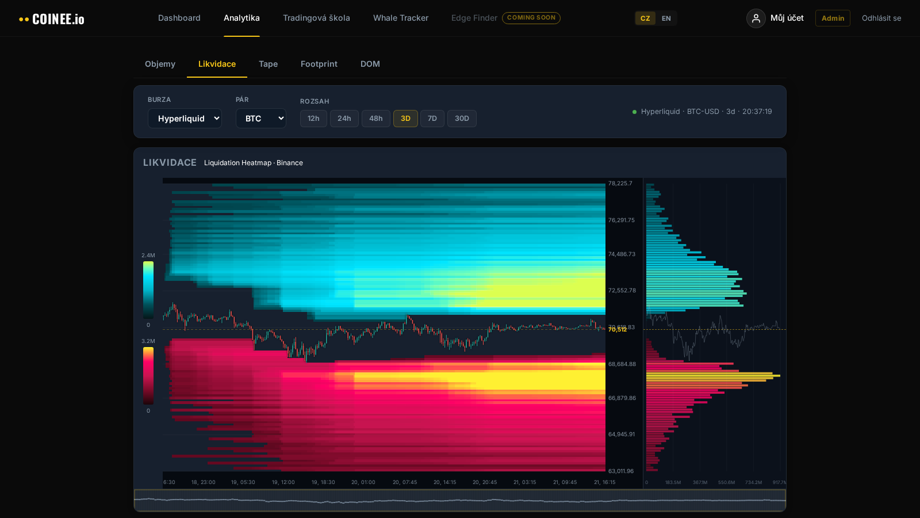The height and width of the screenshot is (518, 920).
Task: Click the Odhlásit se logout link
Action: point(881,18)
